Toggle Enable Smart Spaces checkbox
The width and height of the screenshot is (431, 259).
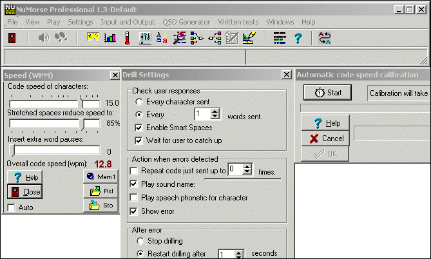[x=139, y=128]
